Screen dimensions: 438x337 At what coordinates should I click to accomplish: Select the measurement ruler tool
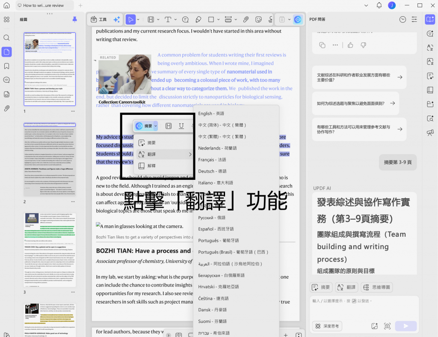coord(228,19)
